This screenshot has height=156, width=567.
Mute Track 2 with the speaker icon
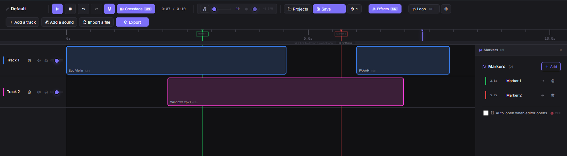[39, 92]
